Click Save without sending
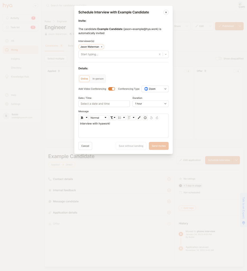This screenshot has width=247, height=271. pos(131,146)
